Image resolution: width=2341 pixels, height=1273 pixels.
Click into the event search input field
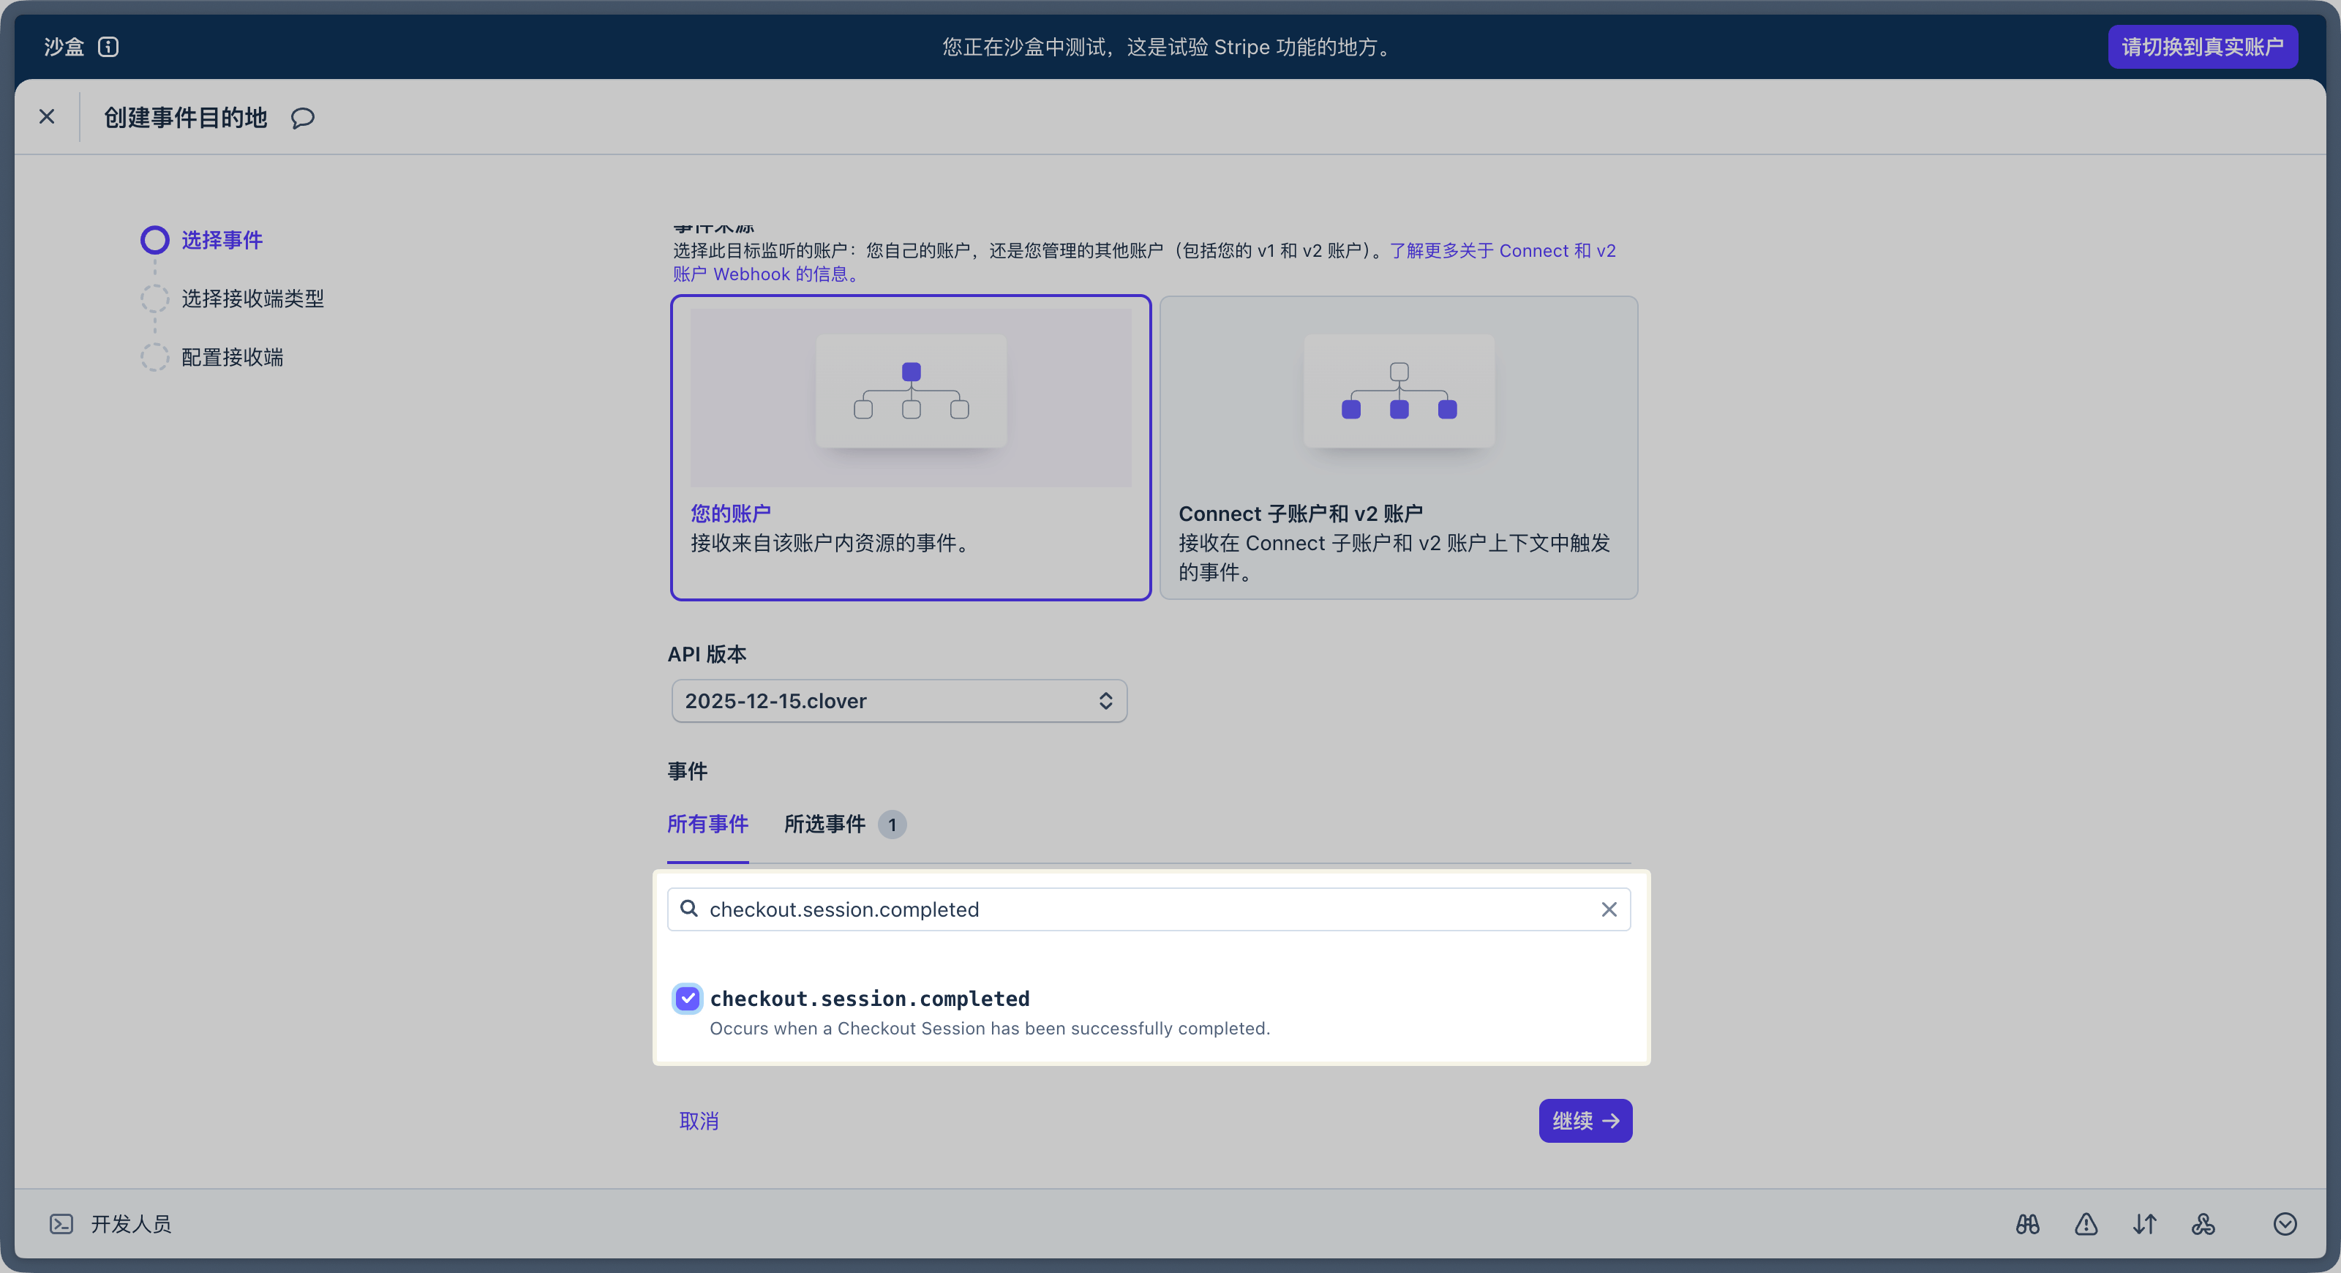click(1136, 909)
